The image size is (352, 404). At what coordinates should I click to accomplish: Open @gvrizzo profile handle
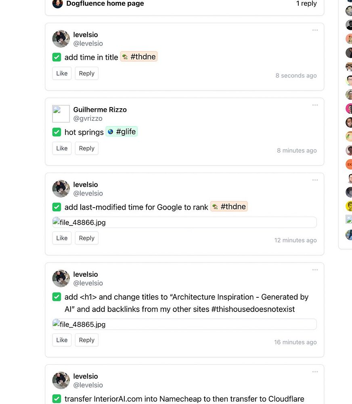[x=88, y=118]
